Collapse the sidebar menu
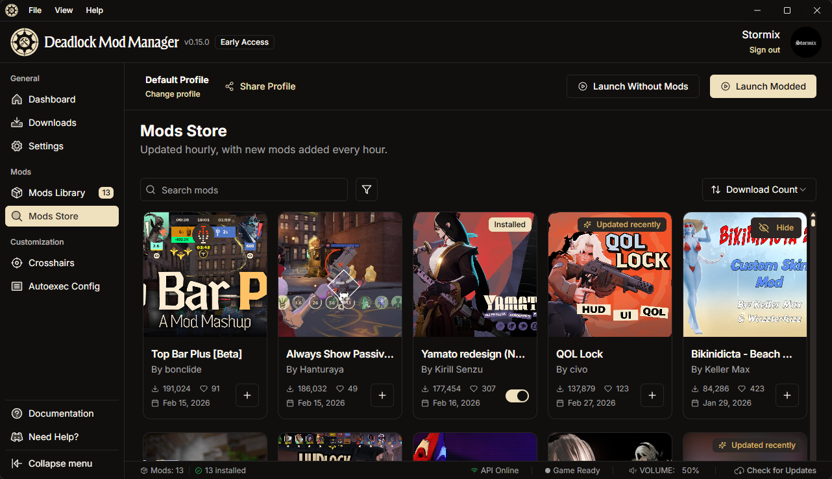 (62, 463)
